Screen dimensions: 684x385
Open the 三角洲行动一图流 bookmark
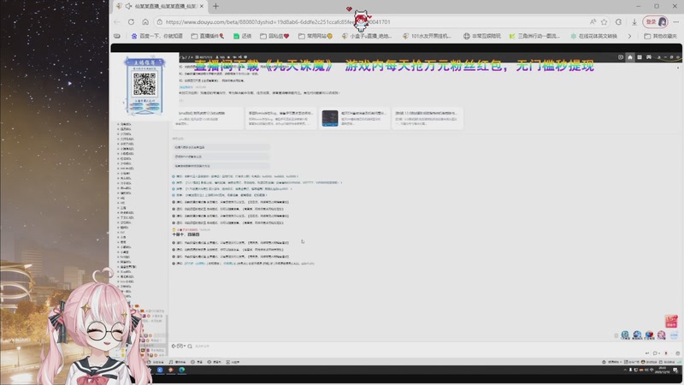coord(534,36)
